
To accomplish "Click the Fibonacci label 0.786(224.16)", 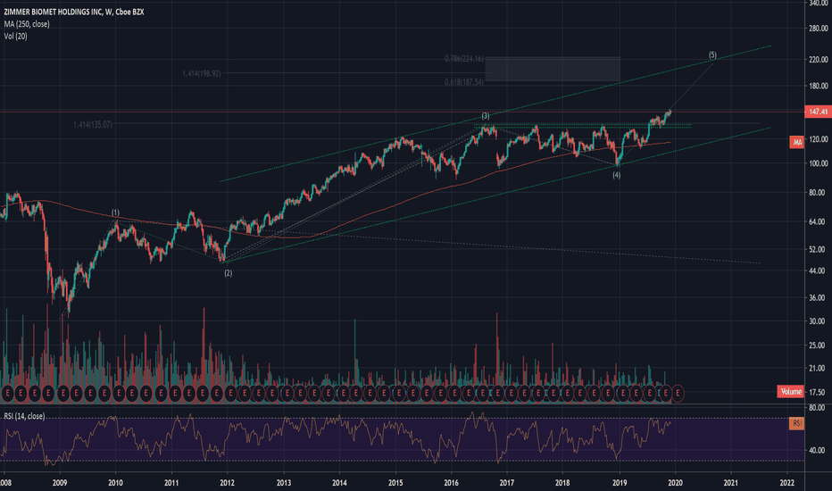I will (x=464, y=58).
